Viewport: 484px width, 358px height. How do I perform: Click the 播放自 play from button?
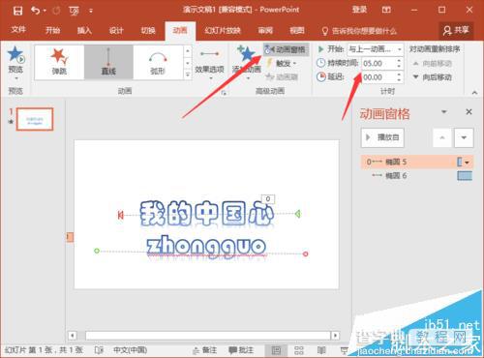tap(382, 137)
